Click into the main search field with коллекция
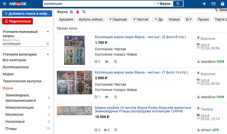227x134 pixels. tap(98, 4)
